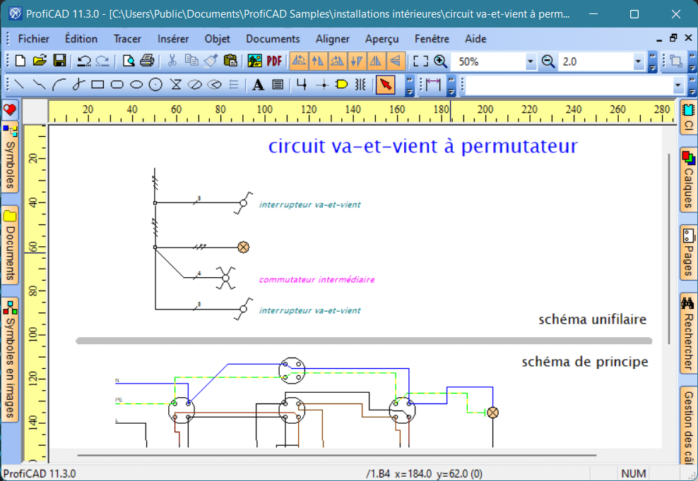Screen dimensions: 698x481
Task: Select the straight line tool
Action: point(18,84)
